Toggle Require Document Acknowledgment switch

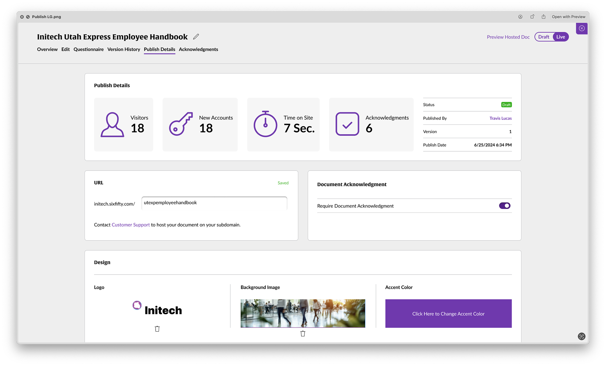point(504,206)
